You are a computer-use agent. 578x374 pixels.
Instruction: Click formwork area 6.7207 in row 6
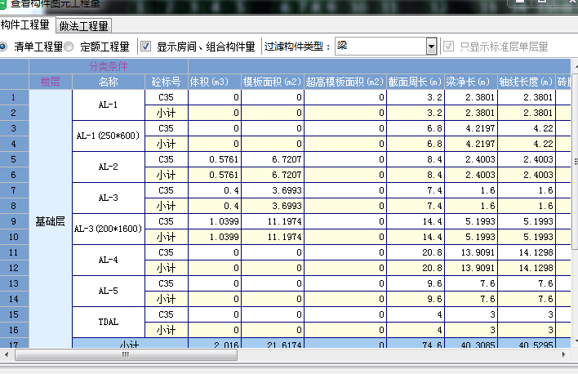click(x=273, y=175)
